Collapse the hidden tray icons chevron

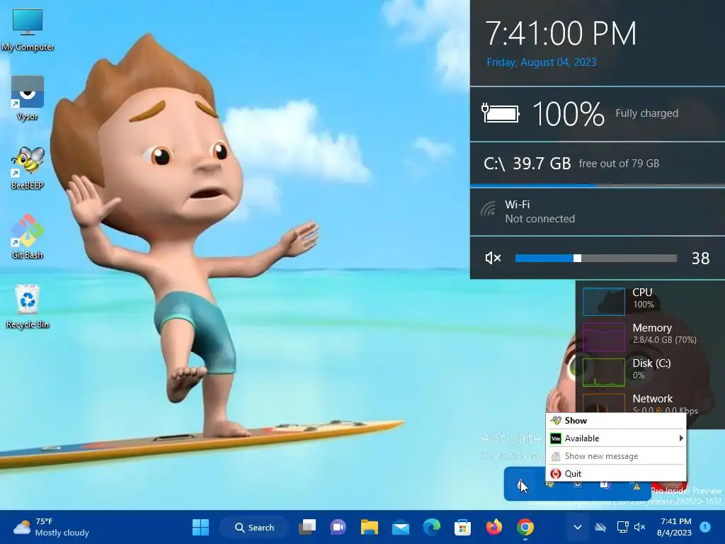[x=577, y=527]
